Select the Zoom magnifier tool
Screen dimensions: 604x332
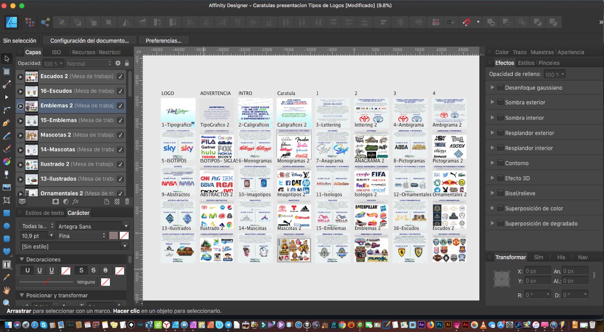[7, 303]
